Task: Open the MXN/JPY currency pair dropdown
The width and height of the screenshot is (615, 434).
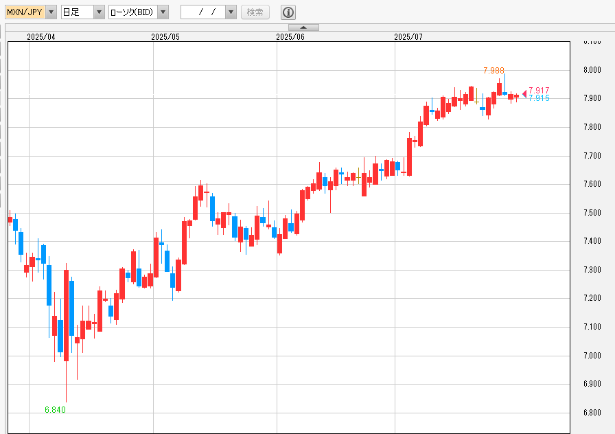Action: [51, 12]
